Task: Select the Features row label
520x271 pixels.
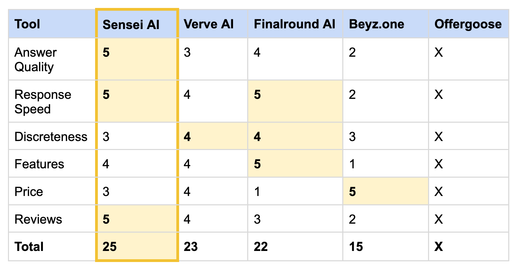Action: [39, 164]
